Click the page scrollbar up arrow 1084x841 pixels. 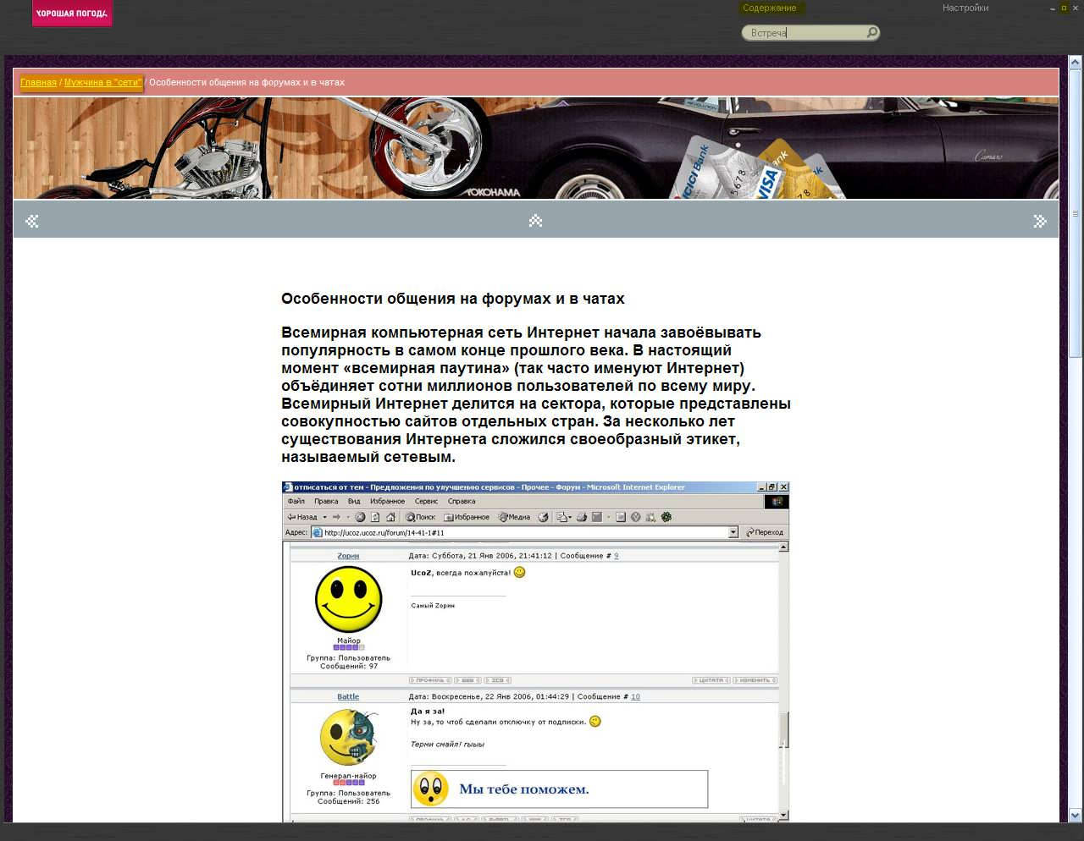(1075, 63)
